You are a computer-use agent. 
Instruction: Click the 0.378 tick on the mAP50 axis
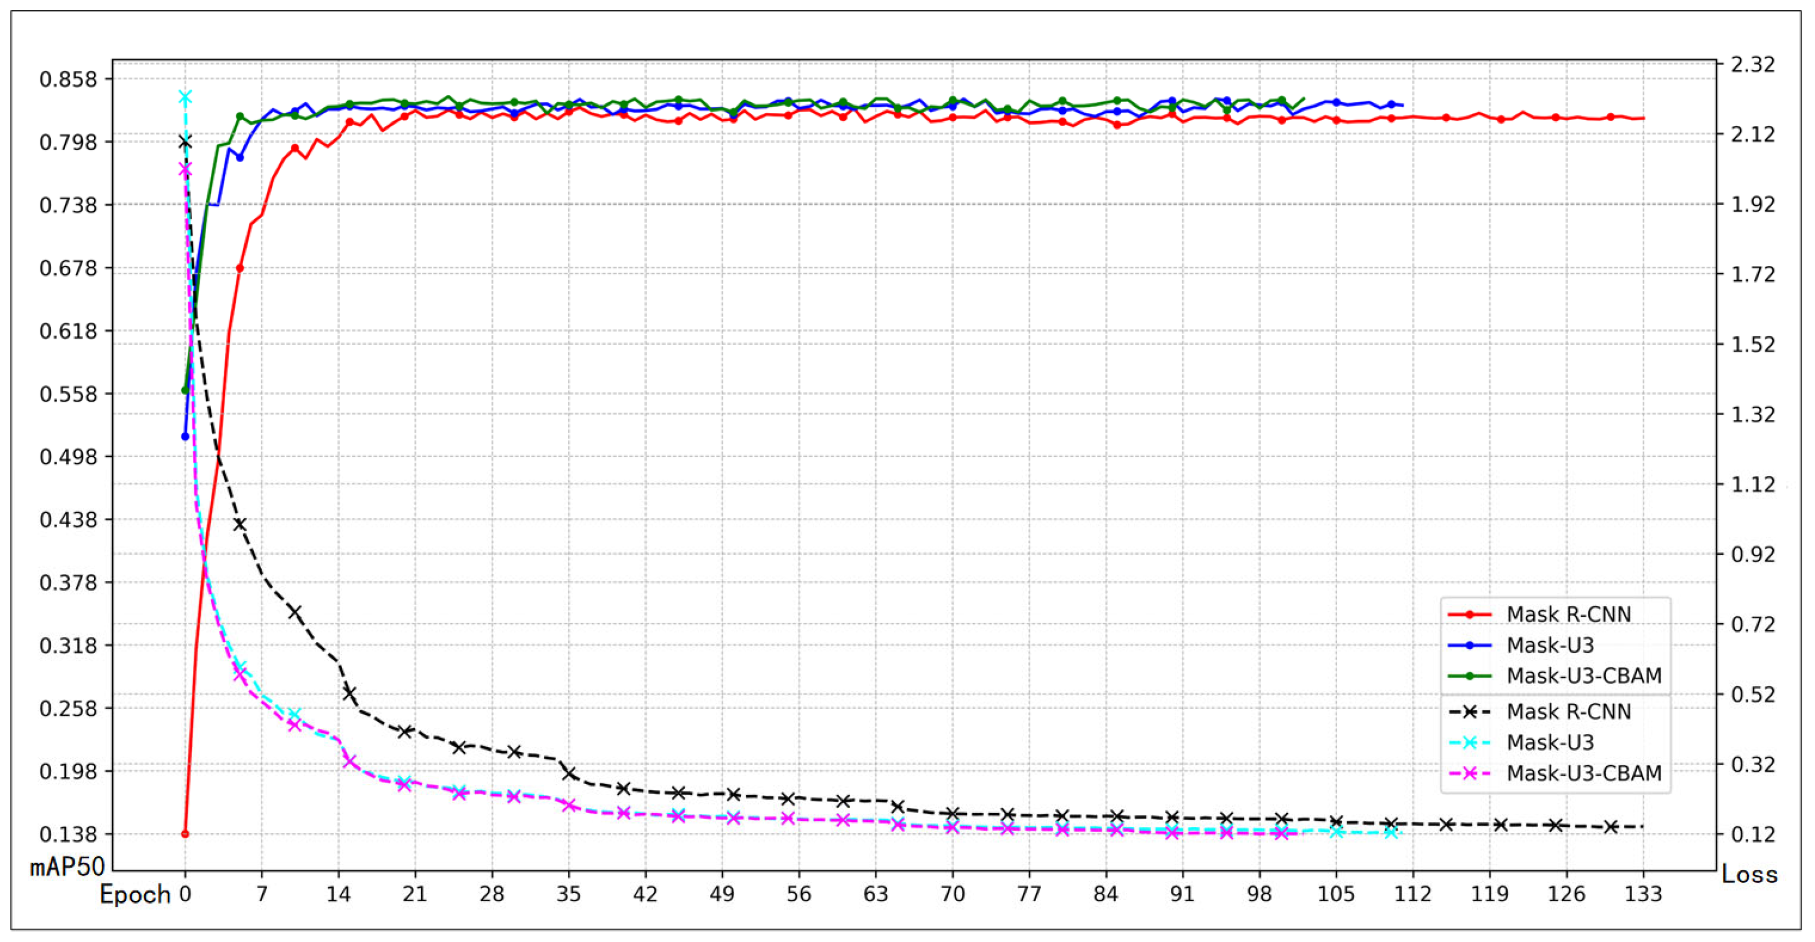point(68,583)
